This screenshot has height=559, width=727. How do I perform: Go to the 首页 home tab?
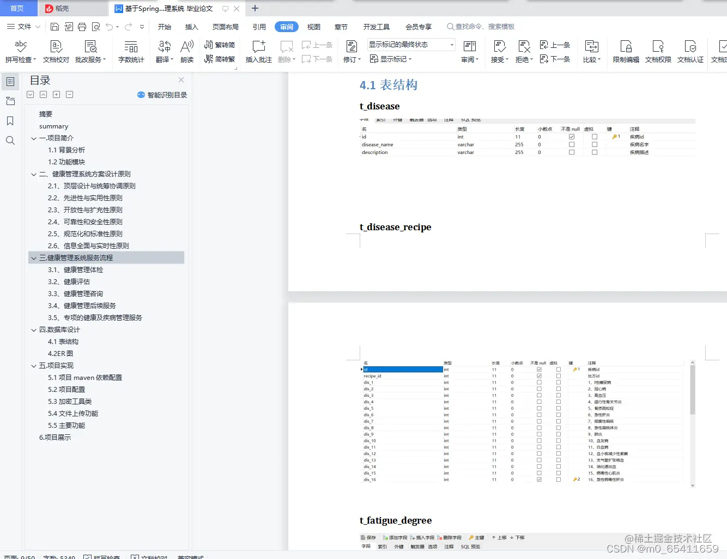(x=17, y=8)
